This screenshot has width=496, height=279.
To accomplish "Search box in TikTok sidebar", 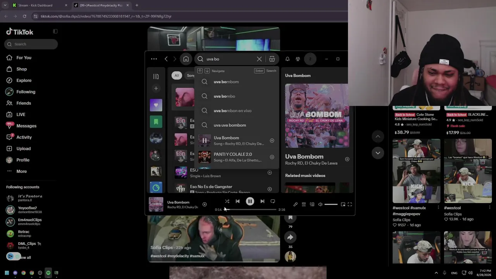I will (x=31, y=44).
